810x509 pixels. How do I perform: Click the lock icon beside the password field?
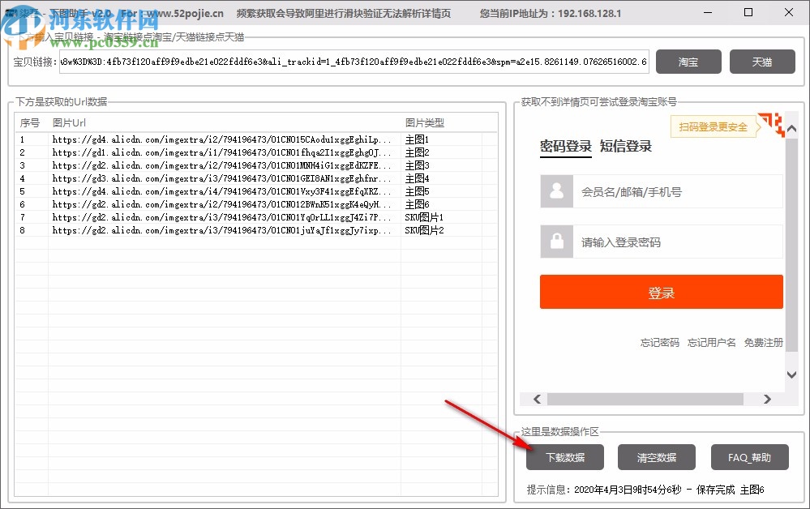coord(556,241)
